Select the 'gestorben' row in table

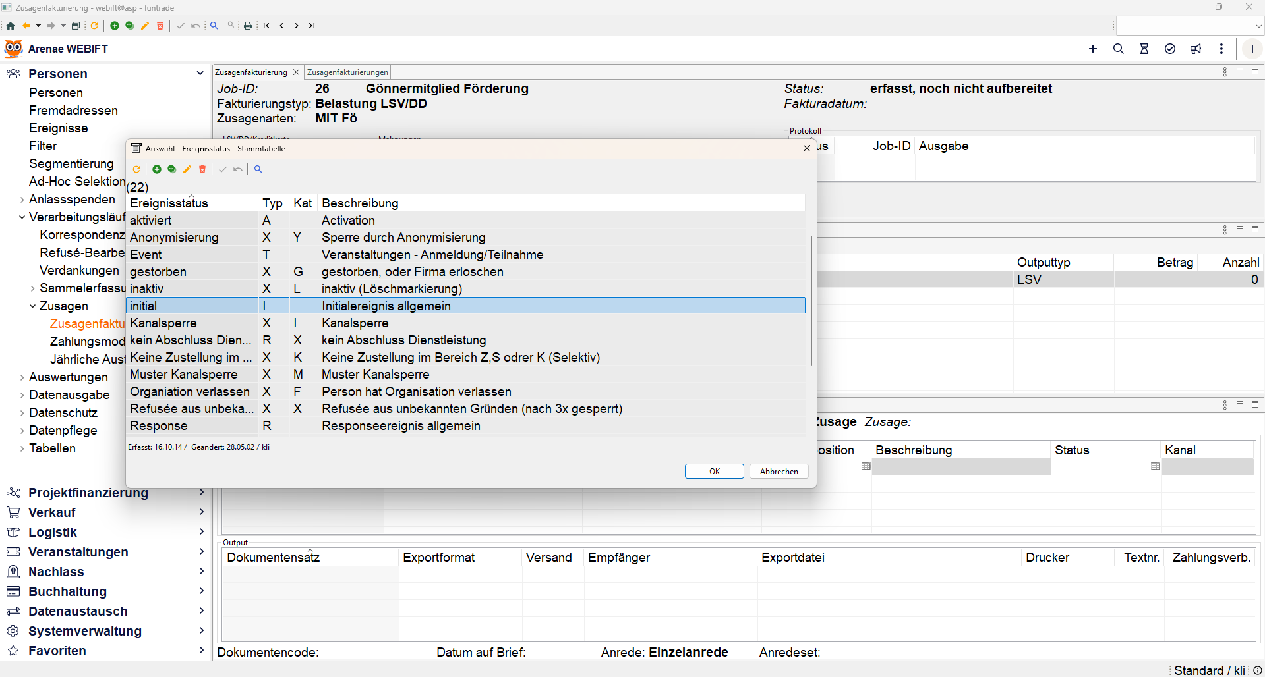[x=158, y=271]
